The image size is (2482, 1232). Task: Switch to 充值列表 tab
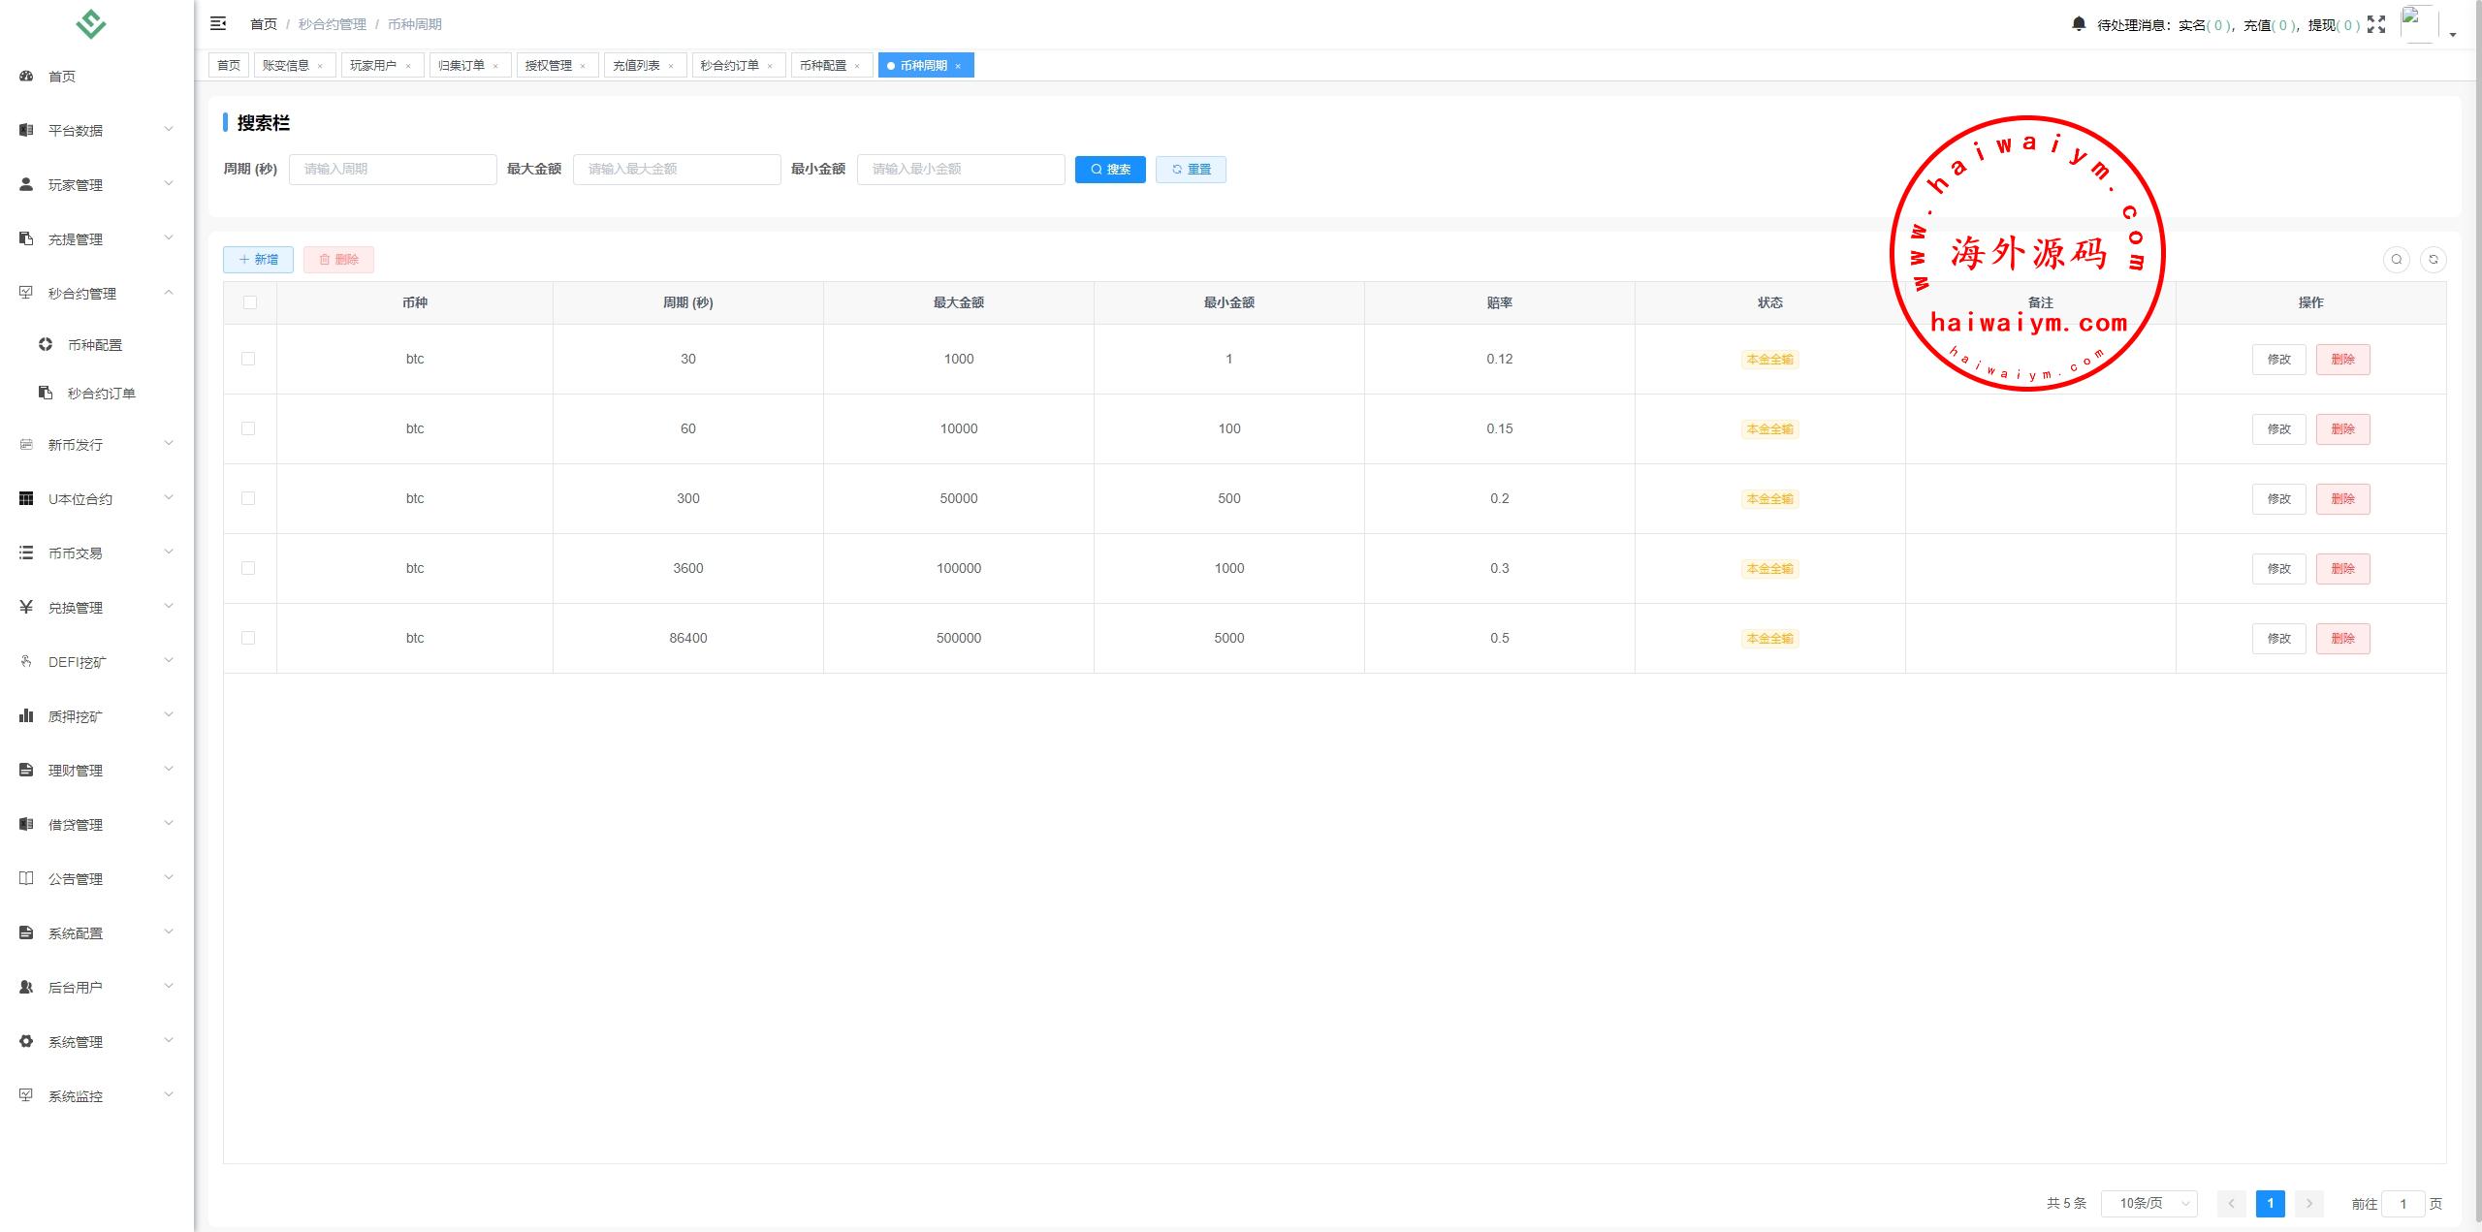(x=636, y=66)
